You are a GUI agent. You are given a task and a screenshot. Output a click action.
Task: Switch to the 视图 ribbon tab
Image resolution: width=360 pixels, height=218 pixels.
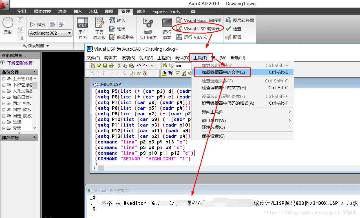109,12
